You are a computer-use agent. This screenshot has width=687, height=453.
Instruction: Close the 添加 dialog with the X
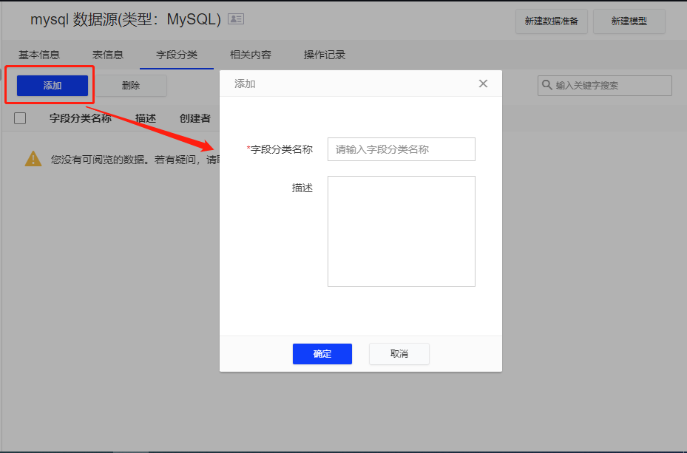click(x=483, y=84)
